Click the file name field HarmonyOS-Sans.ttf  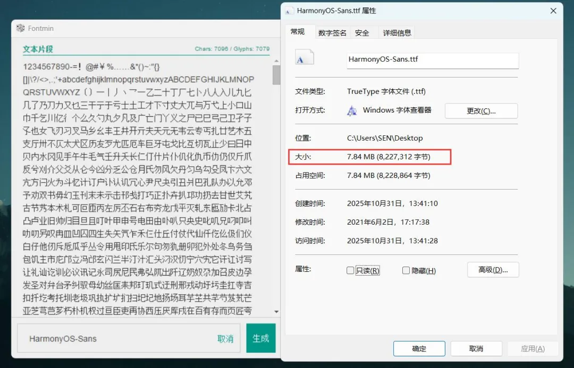click(432, 60)
